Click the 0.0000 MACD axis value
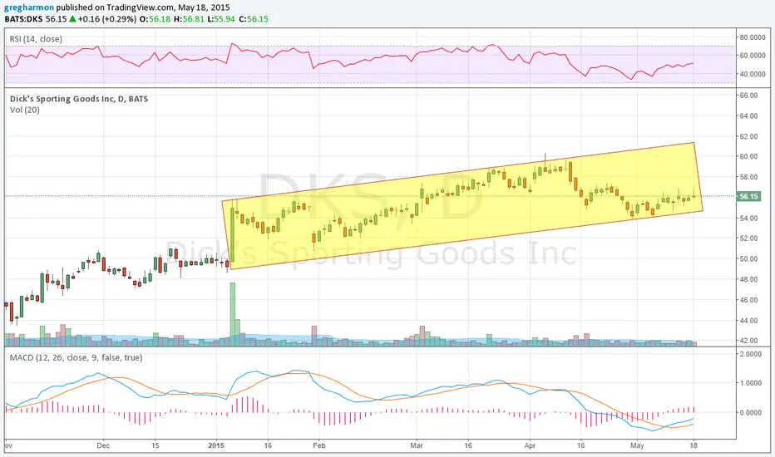 click(x=751, y=412)
